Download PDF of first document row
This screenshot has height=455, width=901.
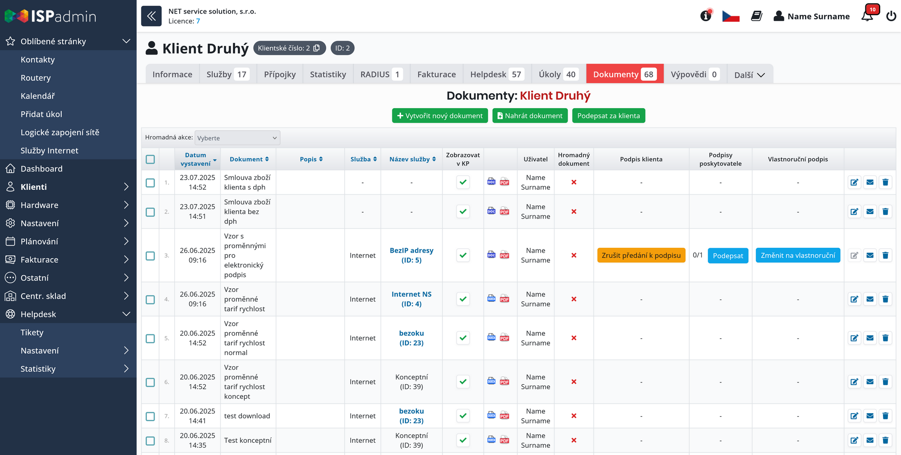click(x=505, y=182)
